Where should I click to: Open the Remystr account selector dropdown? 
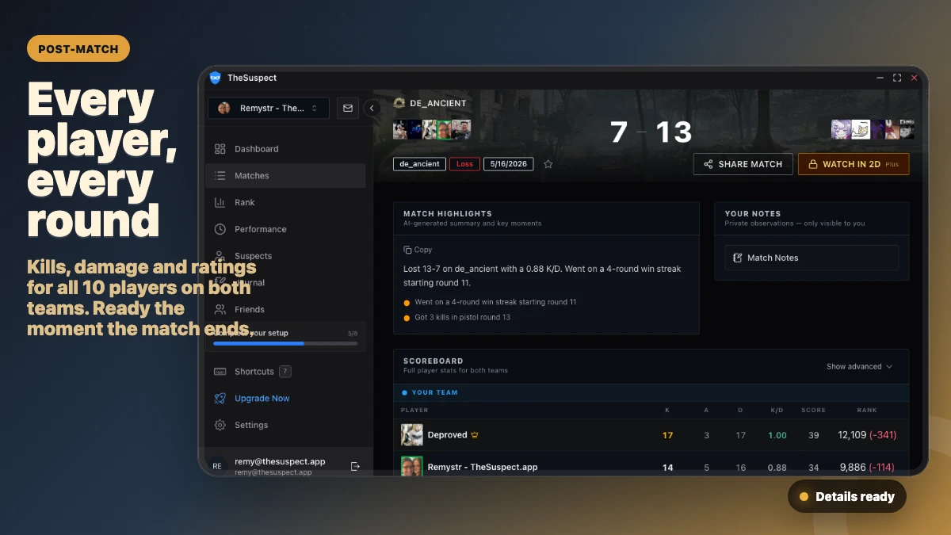(x=269, y=108)
